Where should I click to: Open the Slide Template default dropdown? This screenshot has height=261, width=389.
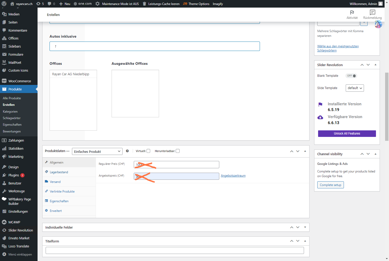pyautogui.click(x=355, y=88)
